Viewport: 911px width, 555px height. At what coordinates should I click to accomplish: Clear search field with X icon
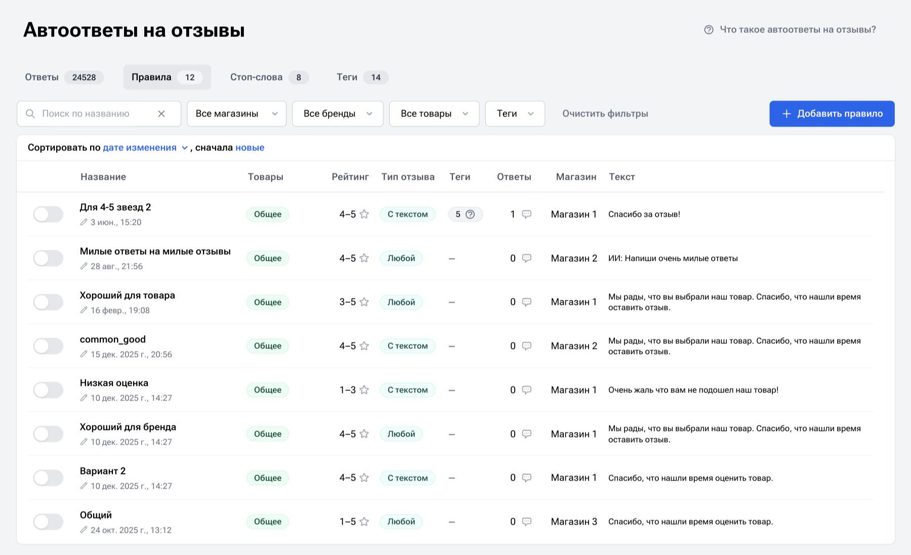click(x=161, y=114)
